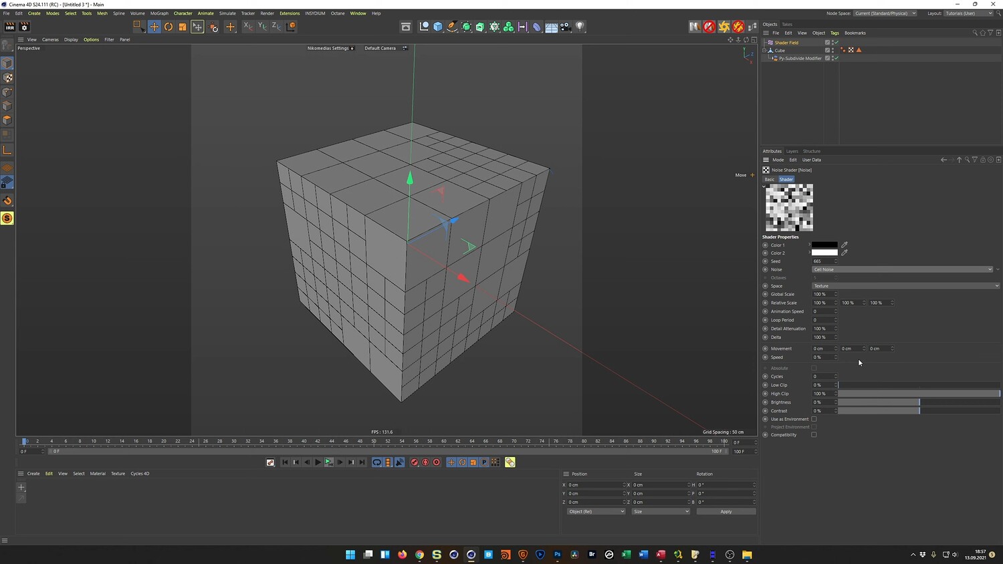Viewport: 1003px width, 564px height.
Task: Click the Noise Shader preview thumbnail
Action: [790, 208]
